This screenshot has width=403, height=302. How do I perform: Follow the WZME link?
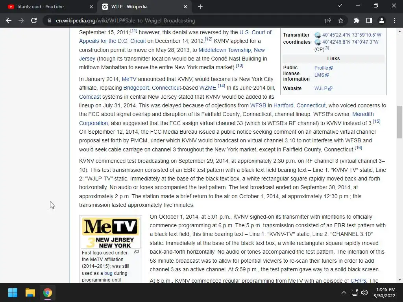pyautogui.click(x=208, y=88)
